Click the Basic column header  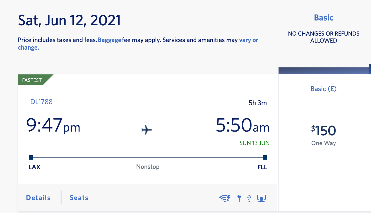(x=323, y=18)
